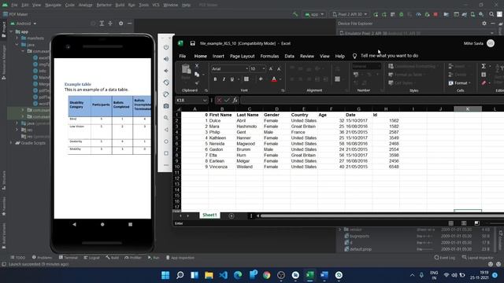The height and width of the screenshot is (283, 504).
Task: Select Sheet1 tab
Action: click(209, 215)
